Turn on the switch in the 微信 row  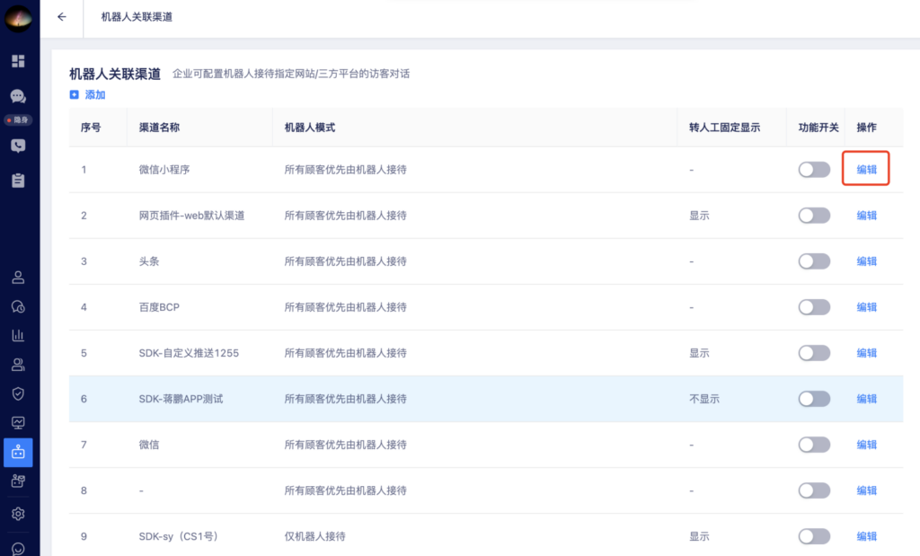(x=814, y=445)
